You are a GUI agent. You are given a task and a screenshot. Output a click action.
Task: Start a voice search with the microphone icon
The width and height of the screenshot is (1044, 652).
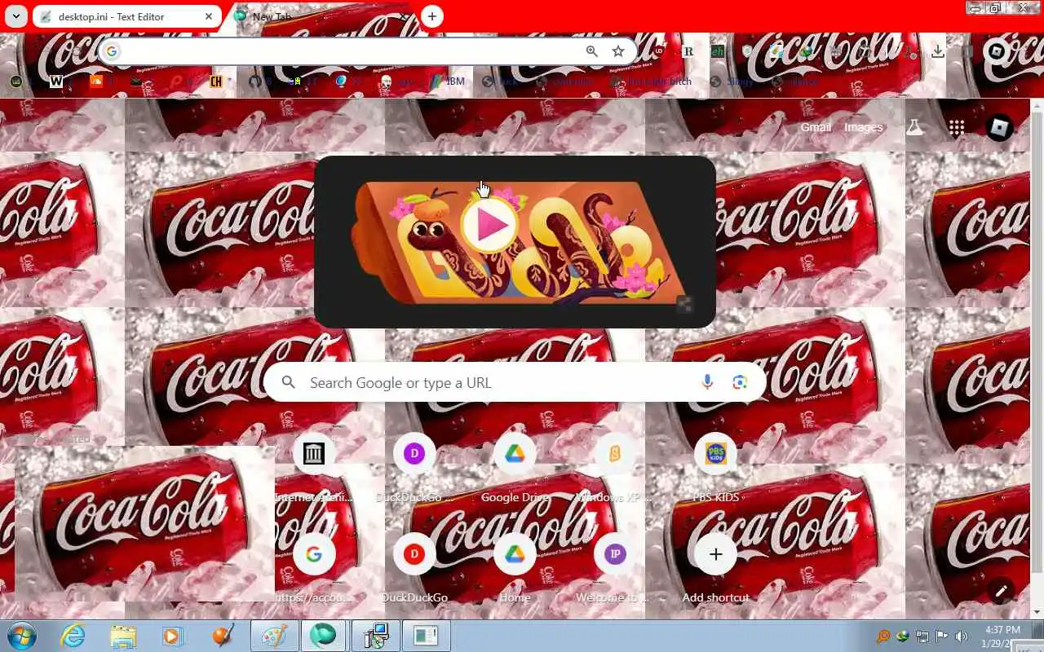pyautogui.click(x=707, y=382)
